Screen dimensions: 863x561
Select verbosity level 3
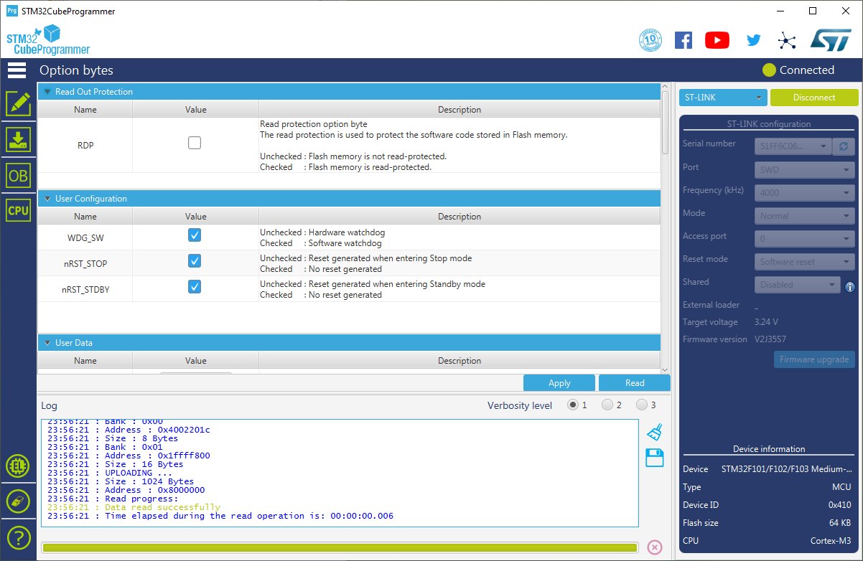[642, 405]
